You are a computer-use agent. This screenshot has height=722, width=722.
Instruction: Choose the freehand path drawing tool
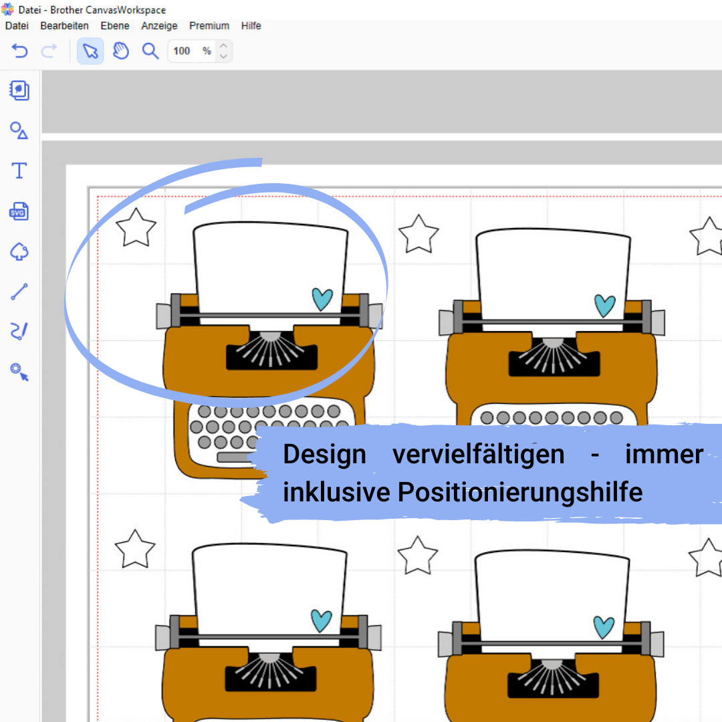coord(19,331)
